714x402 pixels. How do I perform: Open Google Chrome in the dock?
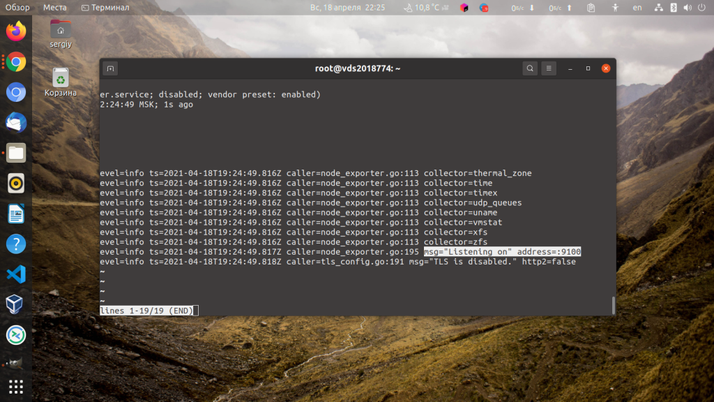pos(16,62)
